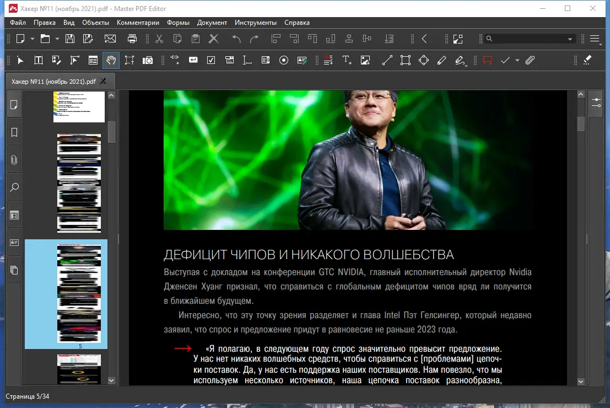This screenshot has width=610, height=408.
Task: Click the Send by email envelope icon
Action: [110, 39]
